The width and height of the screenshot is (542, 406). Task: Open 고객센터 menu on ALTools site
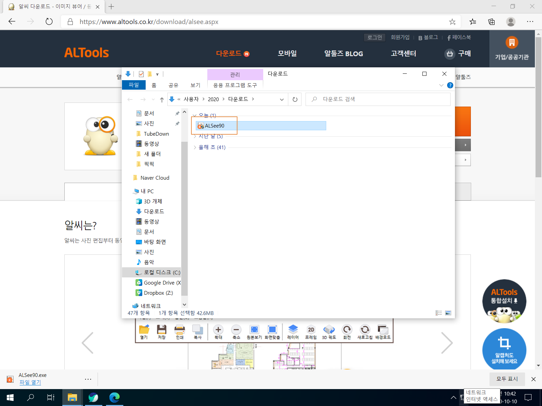coord(403,53)
